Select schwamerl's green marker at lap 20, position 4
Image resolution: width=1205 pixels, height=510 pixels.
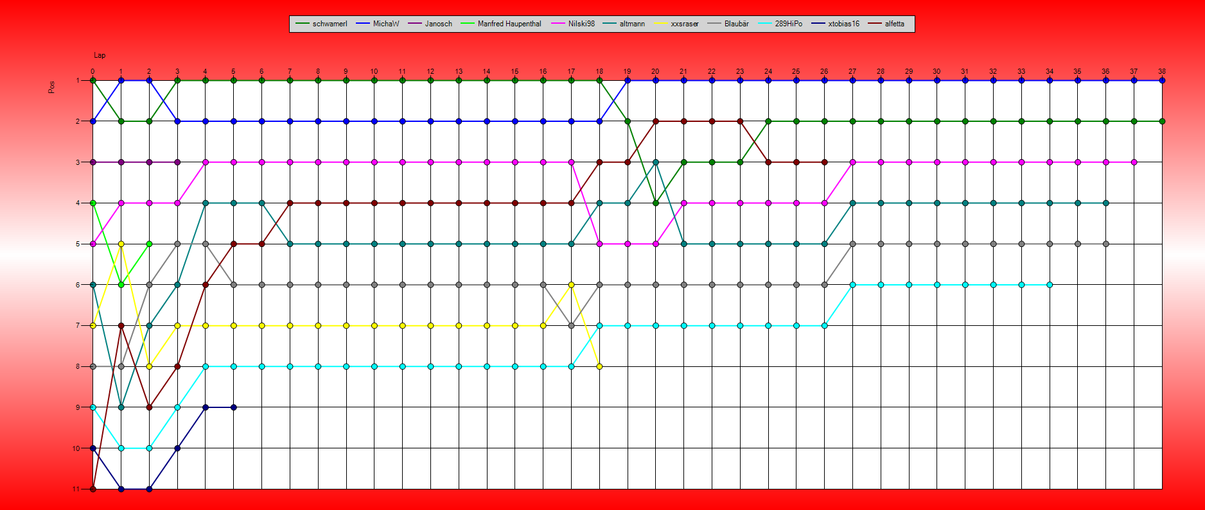(655, 203)
